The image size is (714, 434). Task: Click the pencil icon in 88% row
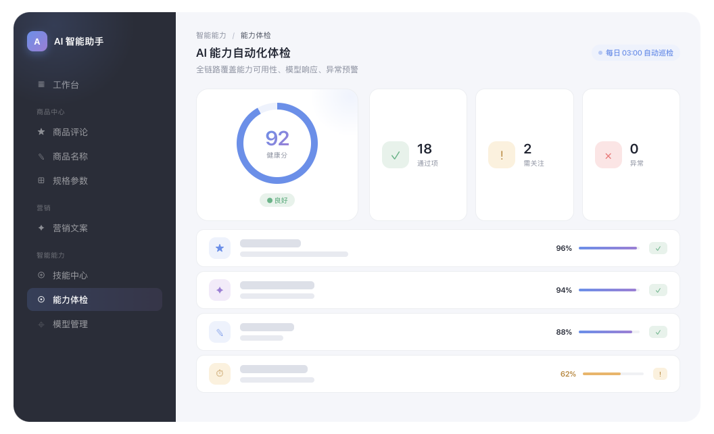pos(220,332)
